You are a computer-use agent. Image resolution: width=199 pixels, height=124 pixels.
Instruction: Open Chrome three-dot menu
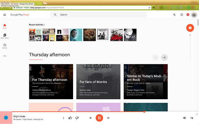click(x=197, y=7)
